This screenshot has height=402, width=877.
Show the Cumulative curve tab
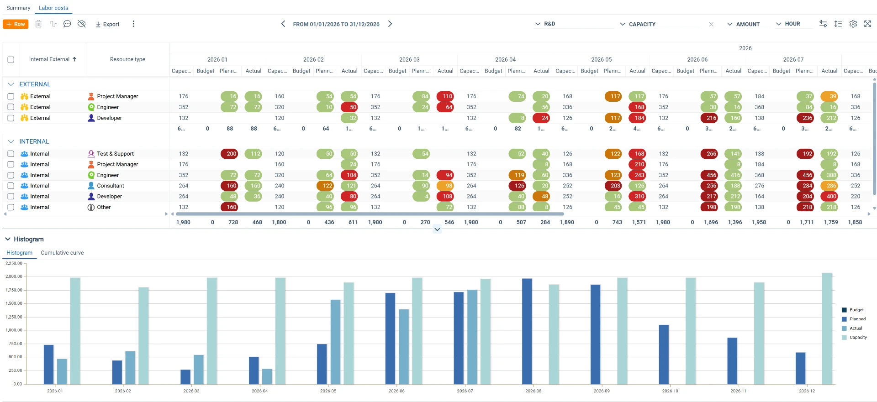point(62,253)
